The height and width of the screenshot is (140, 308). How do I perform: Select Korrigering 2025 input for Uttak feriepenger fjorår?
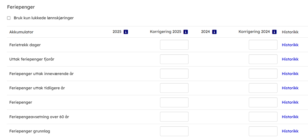[x=174, y=59]
